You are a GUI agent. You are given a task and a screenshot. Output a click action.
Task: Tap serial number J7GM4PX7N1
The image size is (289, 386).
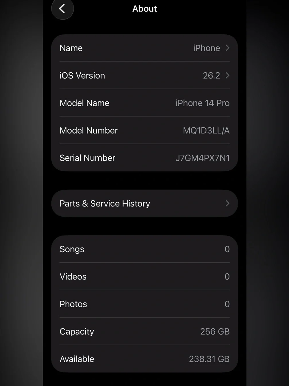click(203, 158)
